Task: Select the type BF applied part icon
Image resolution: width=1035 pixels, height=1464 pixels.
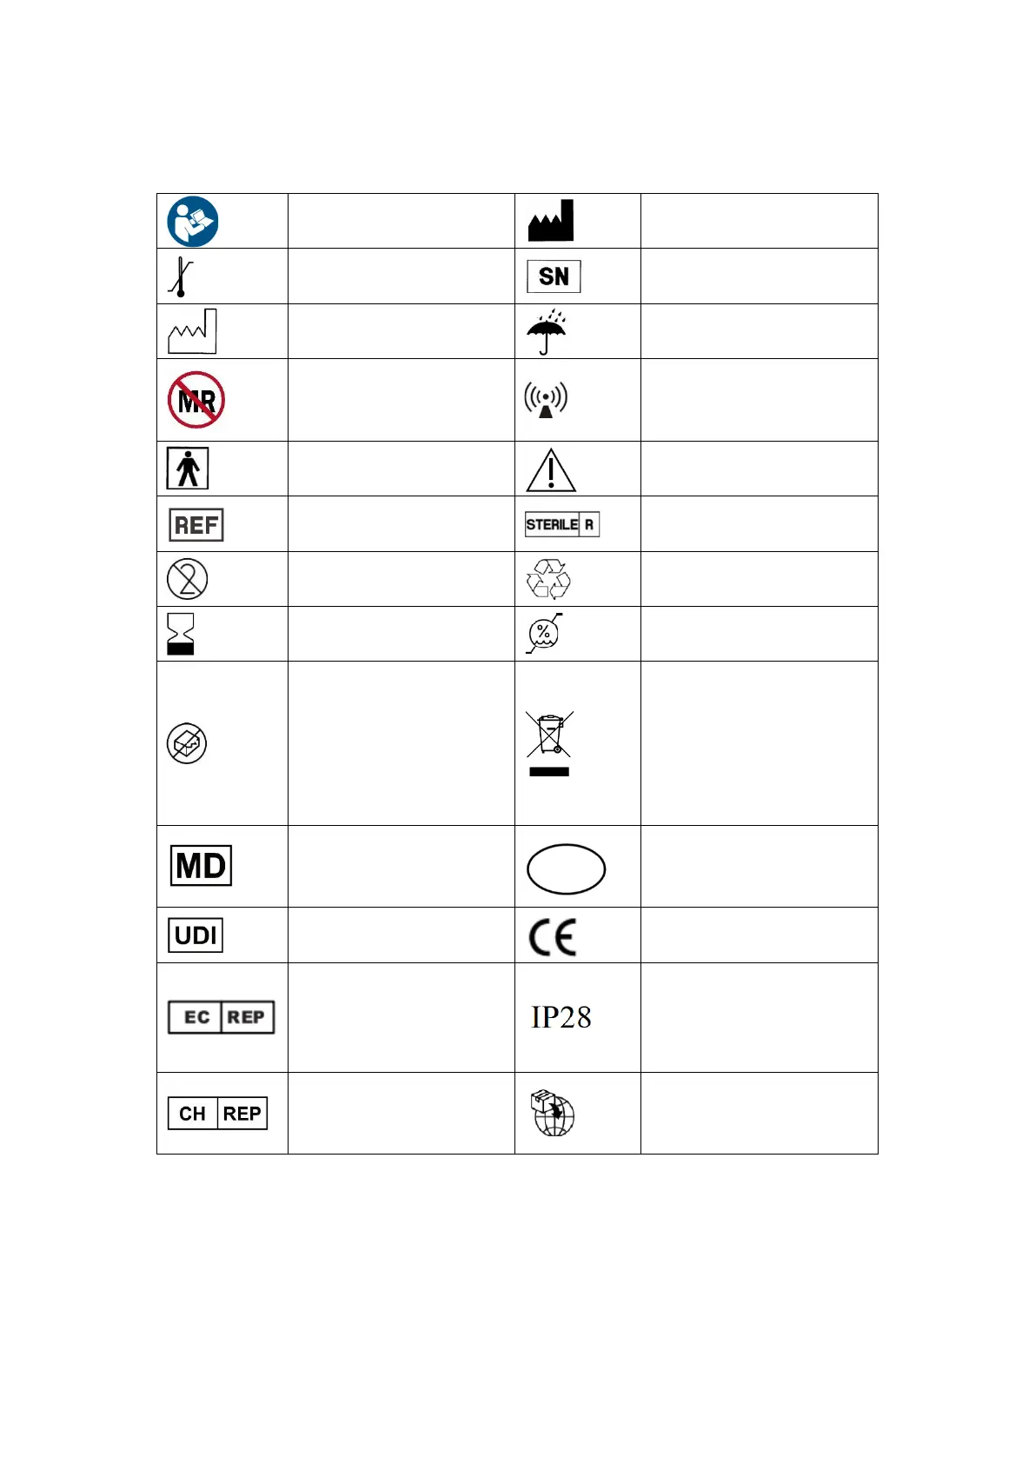Action: tap(188, 469)
